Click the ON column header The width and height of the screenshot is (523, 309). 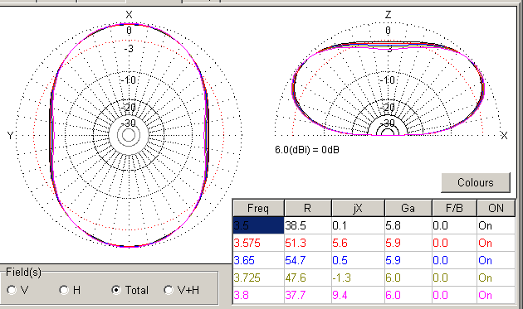pos(496,208)
